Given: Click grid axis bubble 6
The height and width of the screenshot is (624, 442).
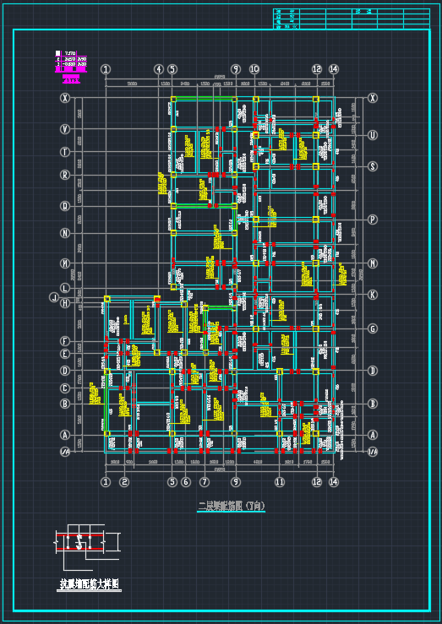Looking at the screenshot, I should point(186,482).
